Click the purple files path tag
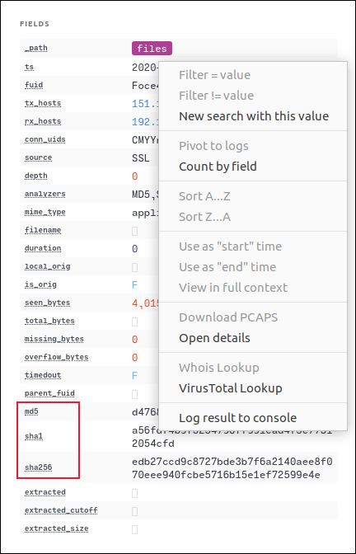This screenshot has height=554, width=356. [152, 49]
